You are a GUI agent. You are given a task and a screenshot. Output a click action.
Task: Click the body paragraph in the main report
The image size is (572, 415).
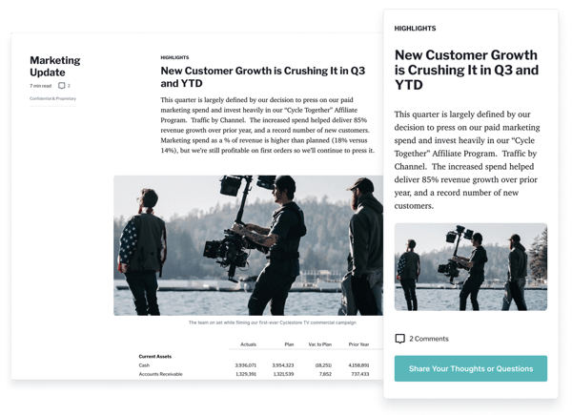267,125
